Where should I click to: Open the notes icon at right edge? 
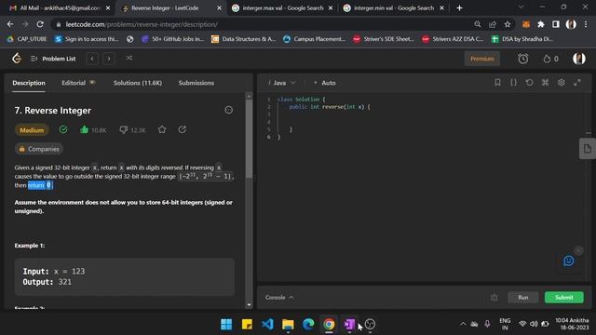coord(588,149)
